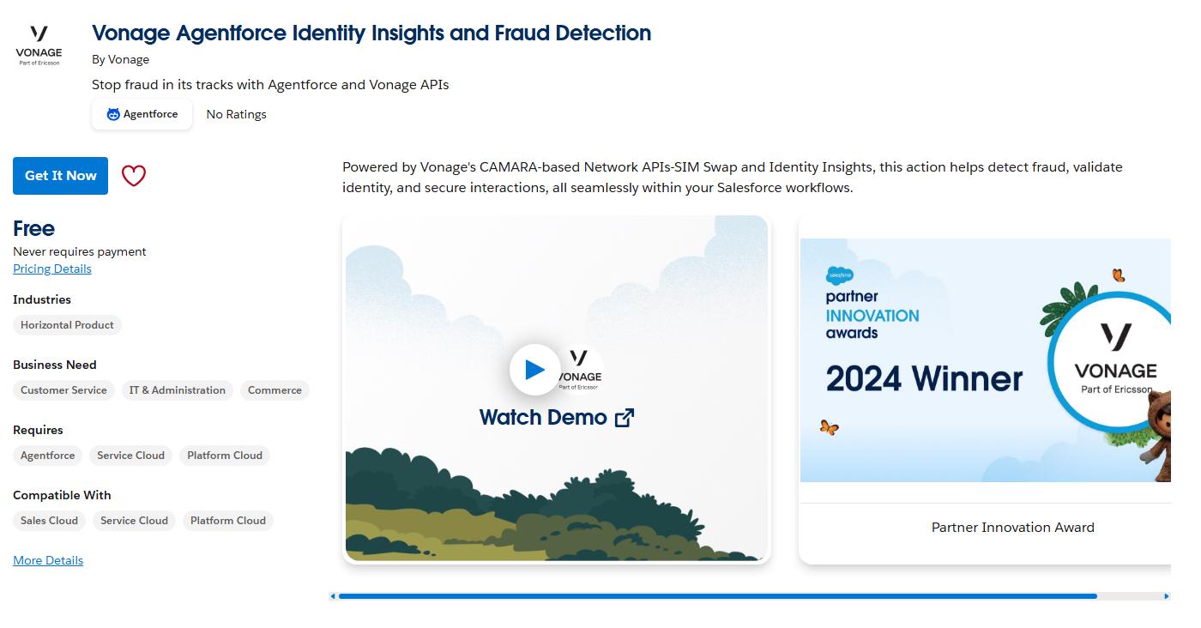Click the Get It Now button
The image size is (1201, 628).
click(x=60, y=176)
